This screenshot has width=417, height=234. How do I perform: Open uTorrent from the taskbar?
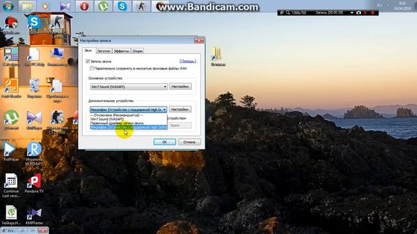(104, 6)
